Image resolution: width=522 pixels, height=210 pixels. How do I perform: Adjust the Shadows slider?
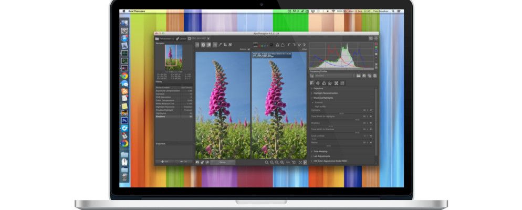coord(341,126)
